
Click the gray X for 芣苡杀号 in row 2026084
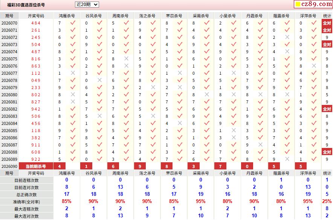(180, 123)
